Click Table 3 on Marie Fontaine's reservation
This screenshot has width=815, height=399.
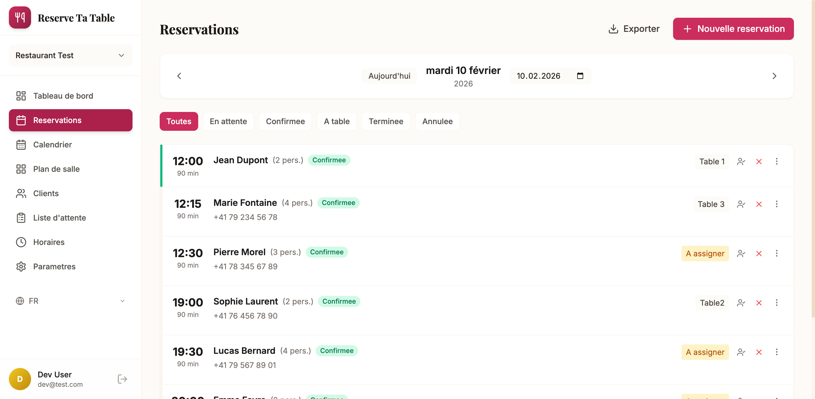pyautogui.click(x=711, y=204)
